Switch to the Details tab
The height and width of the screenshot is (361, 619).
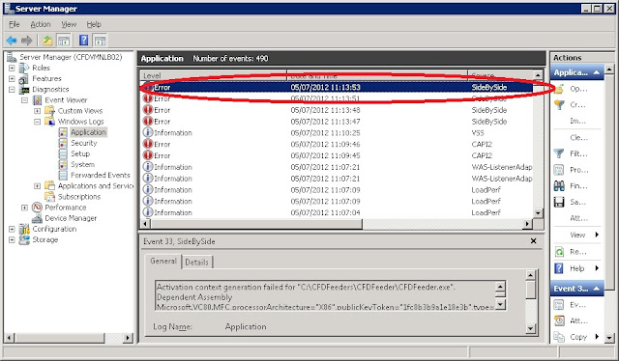tap(196, 263)
